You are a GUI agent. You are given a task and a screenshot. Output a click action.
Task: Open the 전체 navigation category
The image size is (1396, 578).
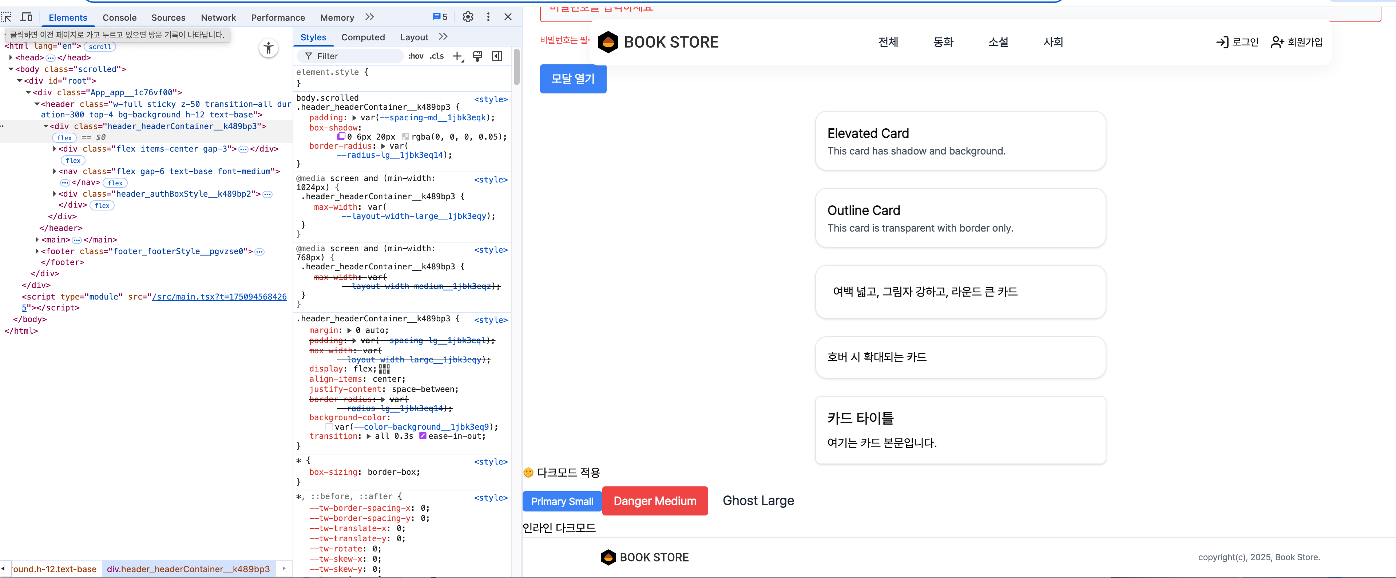888,42
